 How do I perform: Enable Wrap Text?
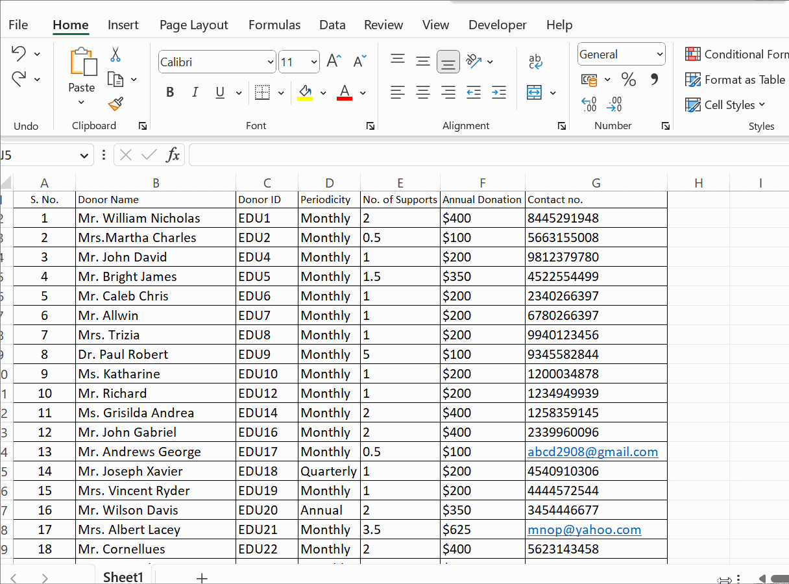(x=536, y=60)
